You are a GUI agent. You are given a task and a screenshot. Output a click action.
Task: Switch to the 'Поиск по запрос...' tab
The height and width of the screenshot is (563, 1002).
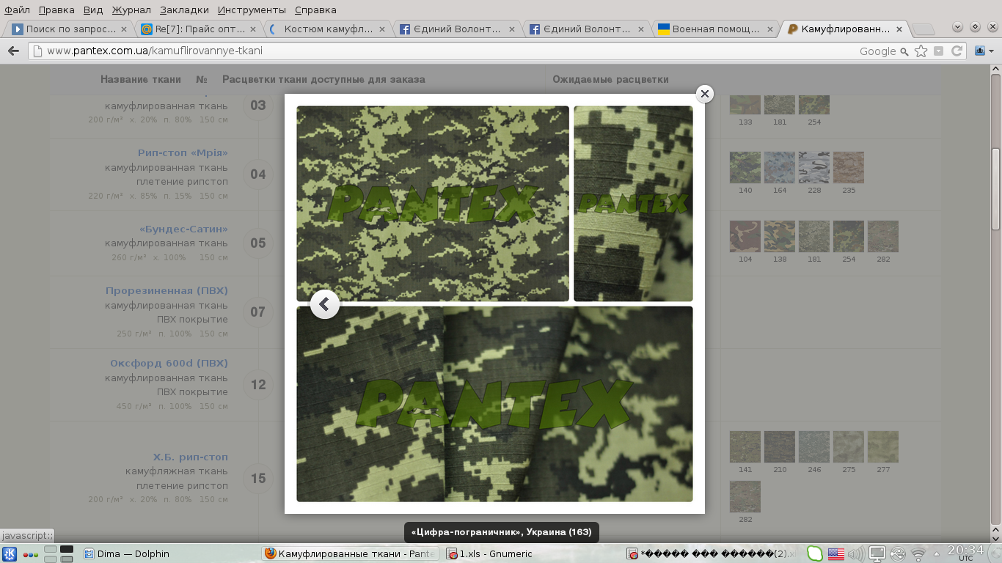69,29
